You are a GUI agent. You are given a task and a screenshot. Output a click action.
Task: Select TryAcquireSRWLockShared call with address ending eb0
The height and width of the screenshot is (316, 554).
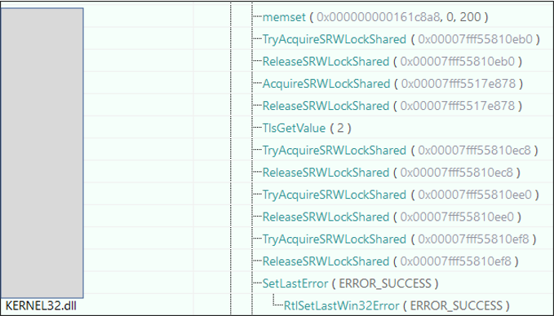401,39
